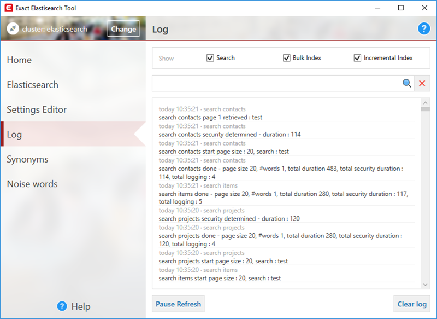Click the magnifier search icon

[x=406, y=83]
